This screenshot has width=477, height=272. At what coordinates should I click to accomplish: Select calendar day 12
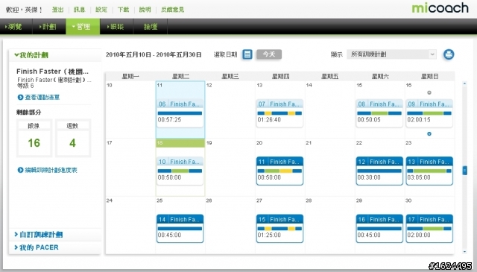pyautogui.click(x=230, y=110)
